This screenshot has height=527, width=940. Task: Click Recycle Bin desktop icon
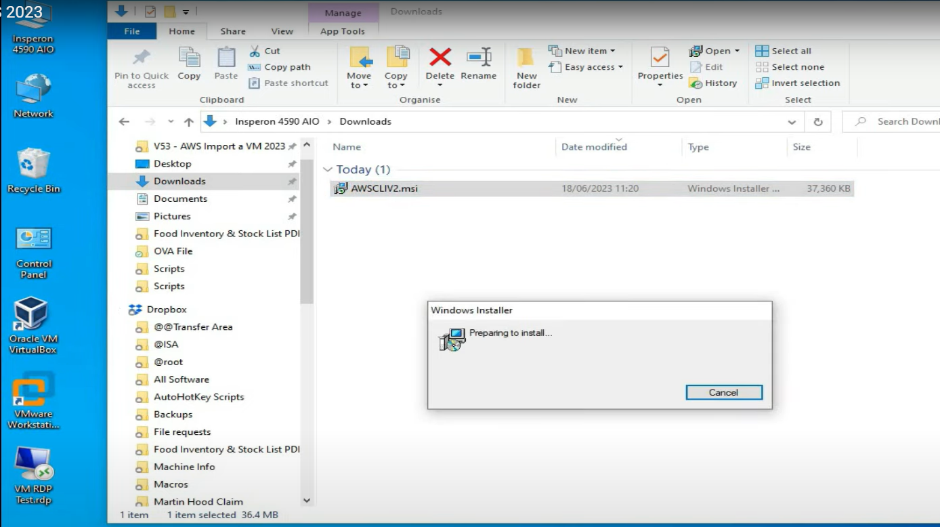pos(34,171)
